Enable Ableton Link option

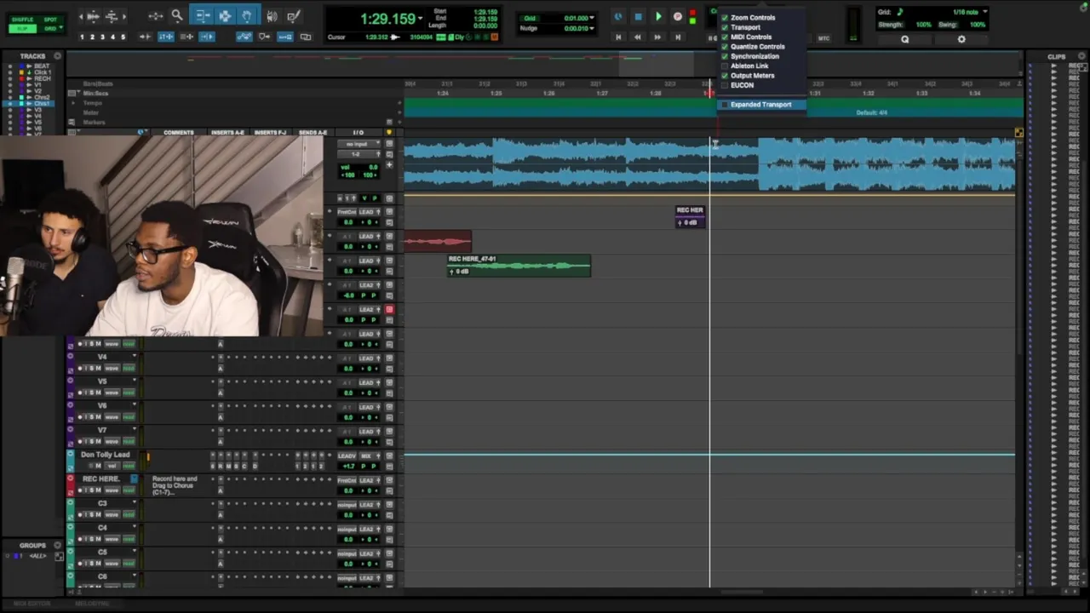(749, 66)
